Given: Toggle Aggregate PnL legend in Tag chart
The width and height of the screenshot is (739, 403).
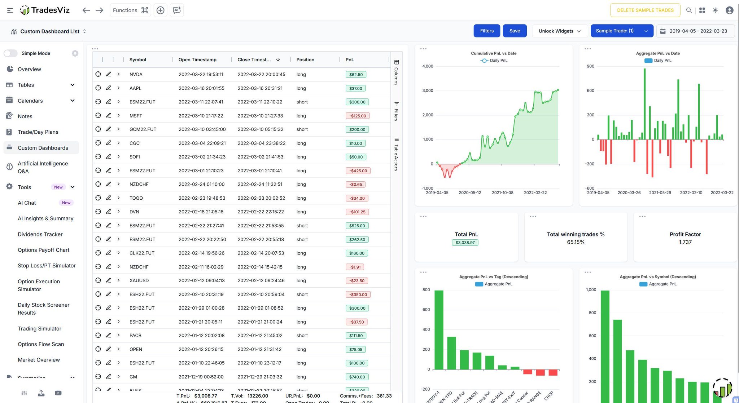Looking at the screenshot, I should (494, 284).
